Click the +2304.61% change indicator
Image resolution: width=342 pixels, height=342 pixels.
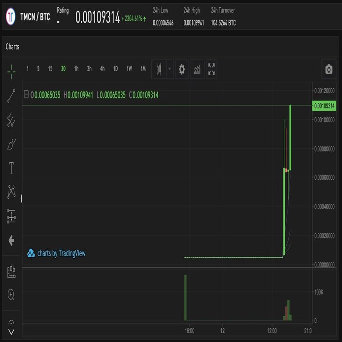pos(134,19)
